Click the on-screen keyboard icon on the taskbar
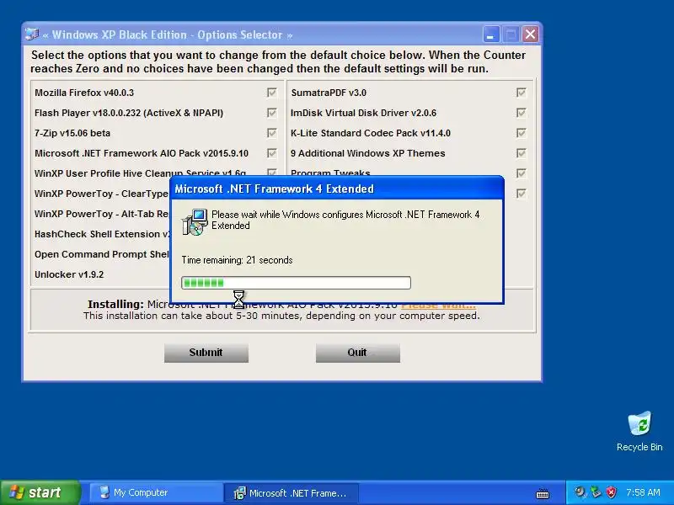Screen dimensions: 674x505 click(x=543, y=493)
